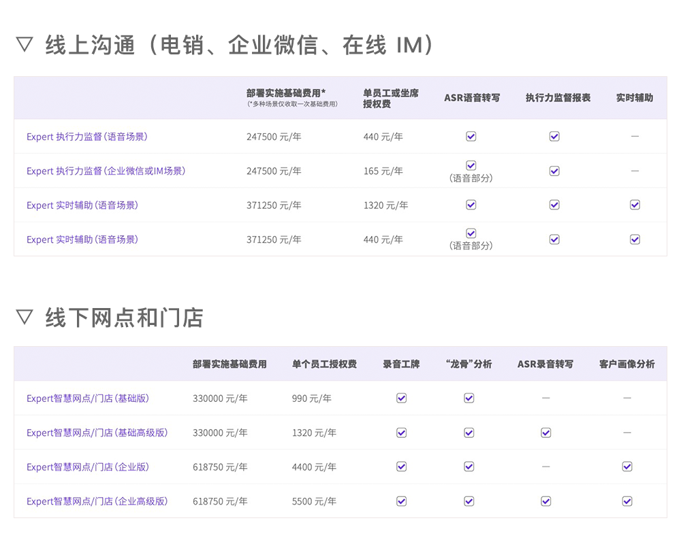Open the first Expert 实时辅助（语音场景）link
681x544 pixels.
pyautogui.click(x=82, y=205)
